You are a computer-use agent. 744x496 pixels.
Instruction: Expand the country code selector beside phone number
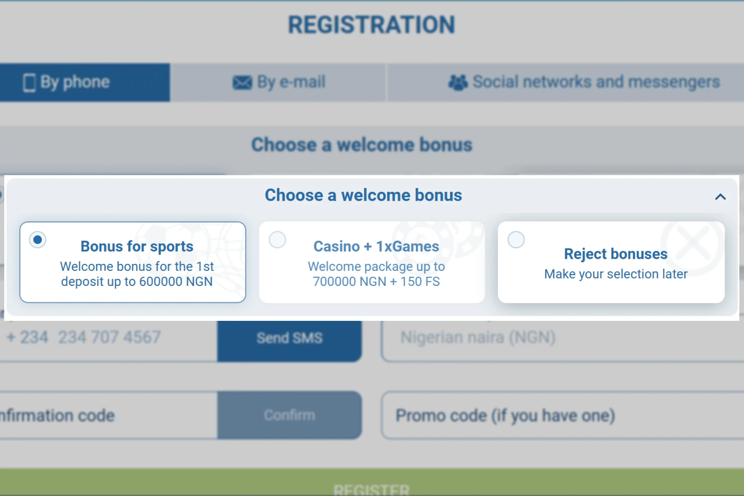coord(27,336)
